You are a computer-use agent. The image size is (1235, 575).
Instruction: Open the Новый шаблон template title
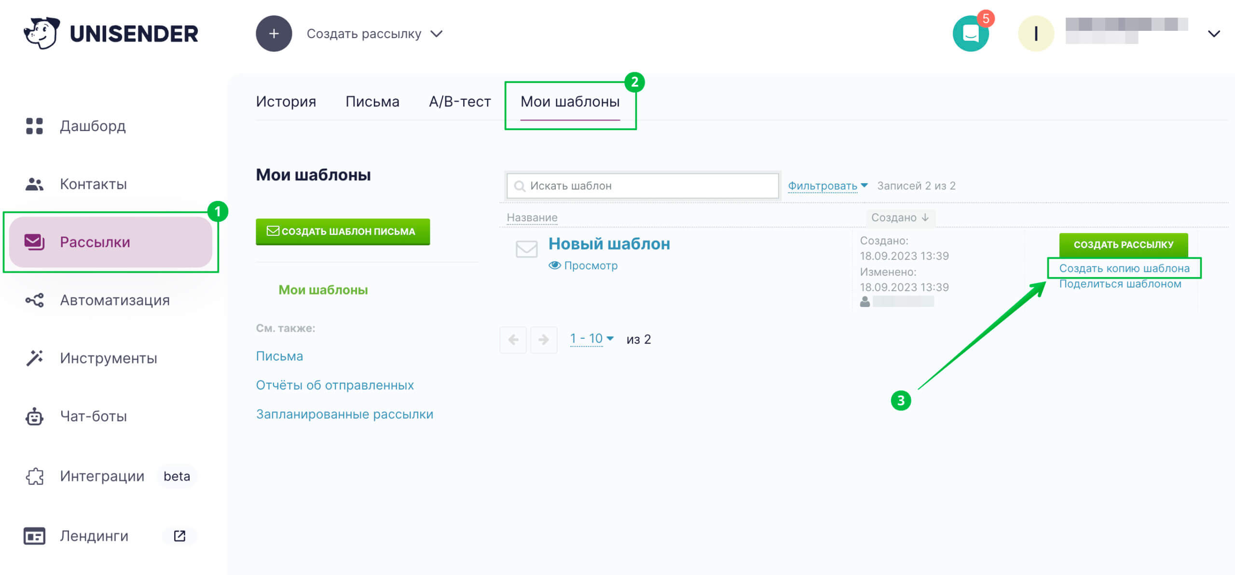tap(609, 244)
